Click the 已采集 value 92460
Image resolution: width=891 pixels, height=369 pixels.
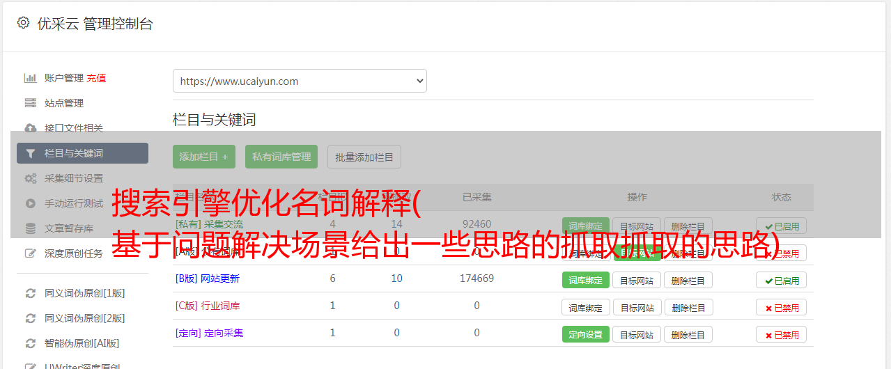[477, 224]
